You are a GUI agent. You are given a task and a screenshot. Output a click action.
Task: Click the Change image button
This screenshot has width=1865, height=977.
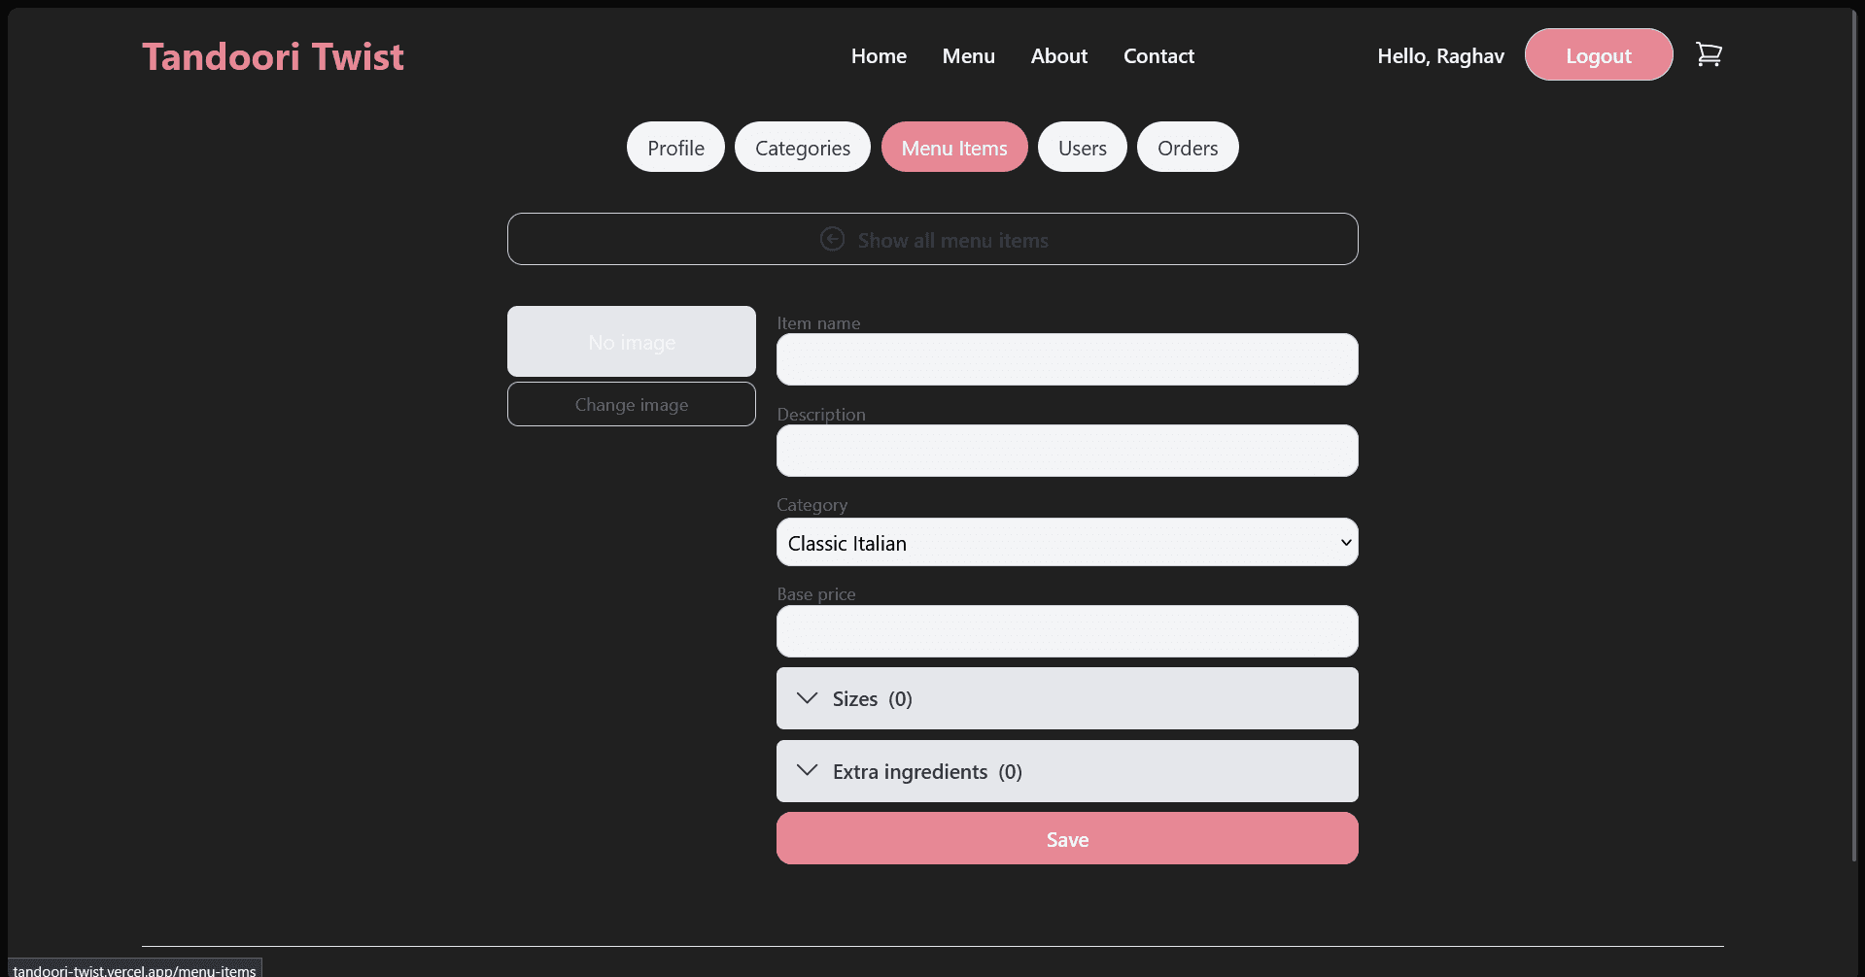[x=631, y=404]
